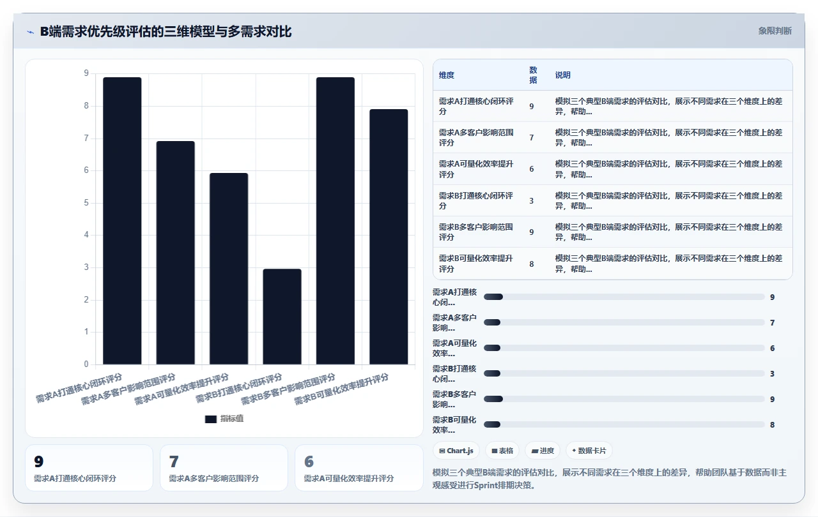Click the Chart.js tag chip
The height and width of the screenshot is (517, 818).
[x=456, y=451]
